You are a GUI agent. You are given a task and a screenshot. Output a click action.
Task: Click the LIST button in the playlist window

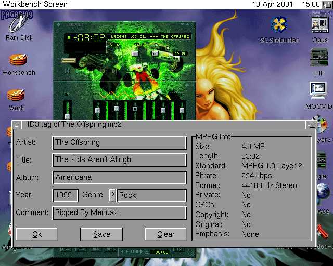(x=178, y=249)
